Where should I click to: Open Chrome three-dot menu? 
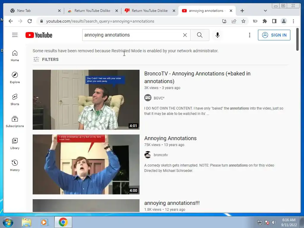(x=293, y=21)
